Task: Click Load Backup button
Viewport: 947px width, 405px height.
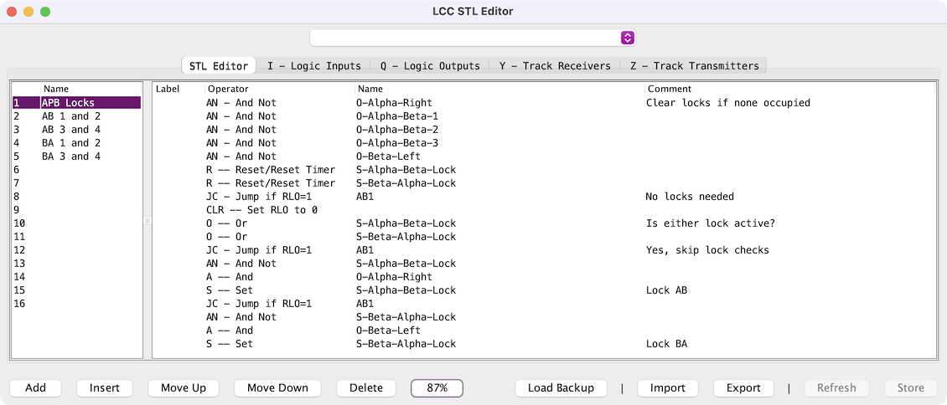Action: [561, 388]
